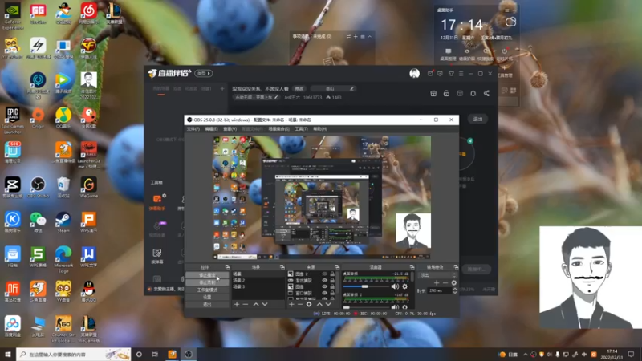Click the share icon in streaming companion
The image size is (642, 361).
click(486, 93)
